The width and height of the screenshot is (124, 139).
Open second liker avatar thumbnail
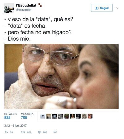[x=49, y=116]
